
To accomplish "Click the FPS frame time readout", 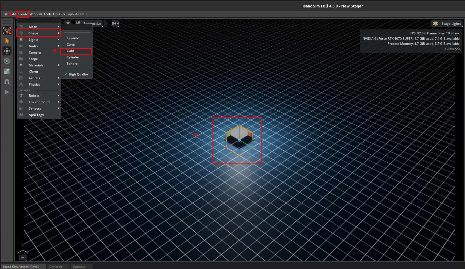I will [x=435, y=33].
